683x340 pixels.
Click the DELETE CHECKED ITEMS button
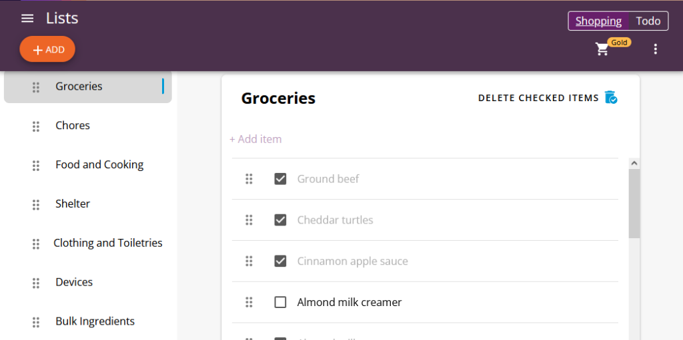click(538, 98)
